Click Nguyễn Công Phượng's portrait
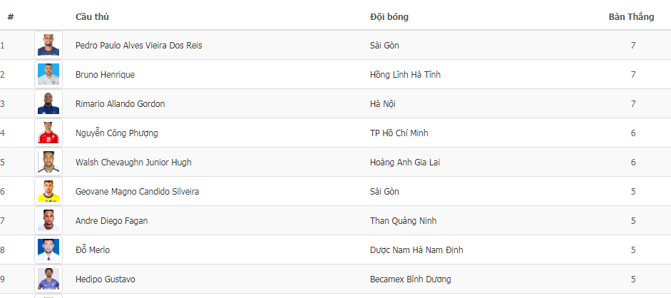 coord(48,133)
